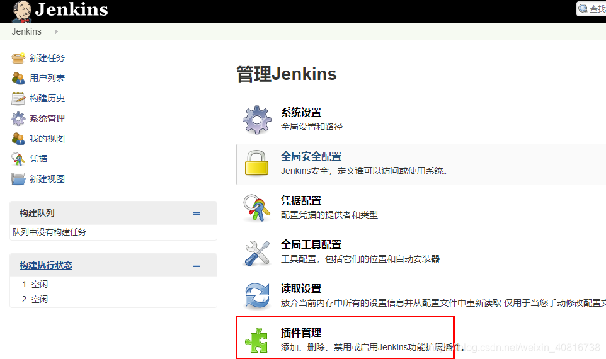Open 全局工具配置 settings
Viewport: 606px width, 359px height.
coord(311,244)
